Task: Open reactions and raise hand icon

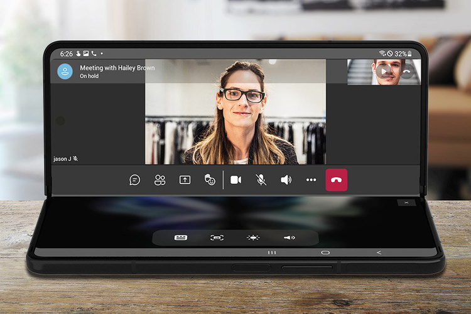Action: pyautogui.click(x=210, y=180)
